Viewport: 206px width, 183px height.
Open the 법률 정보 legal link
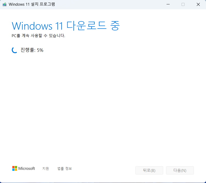click(65, 168)
